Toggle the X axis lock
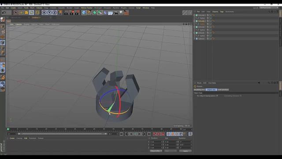Viewport: 282px width, 159px height. [44, 12]
